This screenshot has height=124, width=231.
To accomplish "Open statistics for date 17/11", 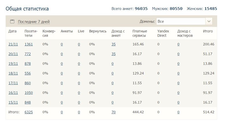I will point(12,83).
